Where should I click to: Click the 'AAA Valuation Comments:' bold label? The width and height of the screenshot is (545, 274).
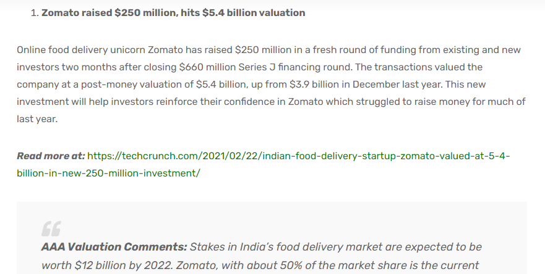point(114,247)
